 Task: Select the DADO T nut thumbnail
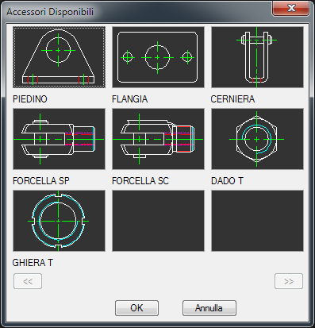click(x=257, y=139)
